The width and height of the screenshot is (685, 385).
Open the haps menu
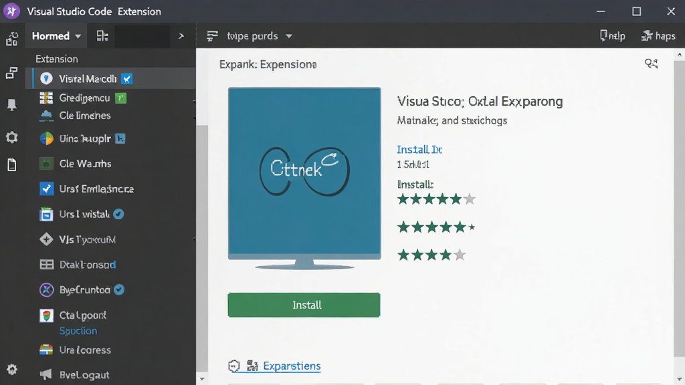(x=658, y=36)
